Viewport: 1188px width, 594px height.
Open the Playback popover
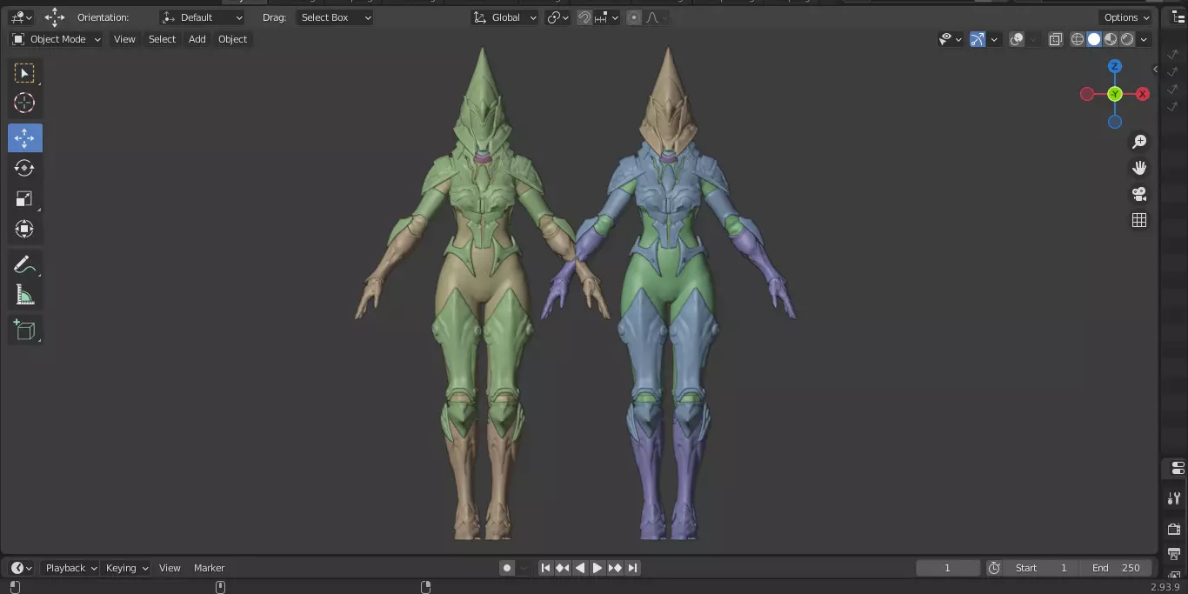click(x=71, y=568)
